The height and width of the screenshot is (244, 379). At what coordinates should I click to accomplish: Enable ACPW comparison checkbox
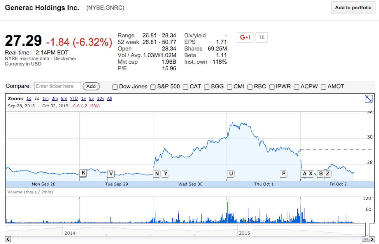click(x=296, y=87)
